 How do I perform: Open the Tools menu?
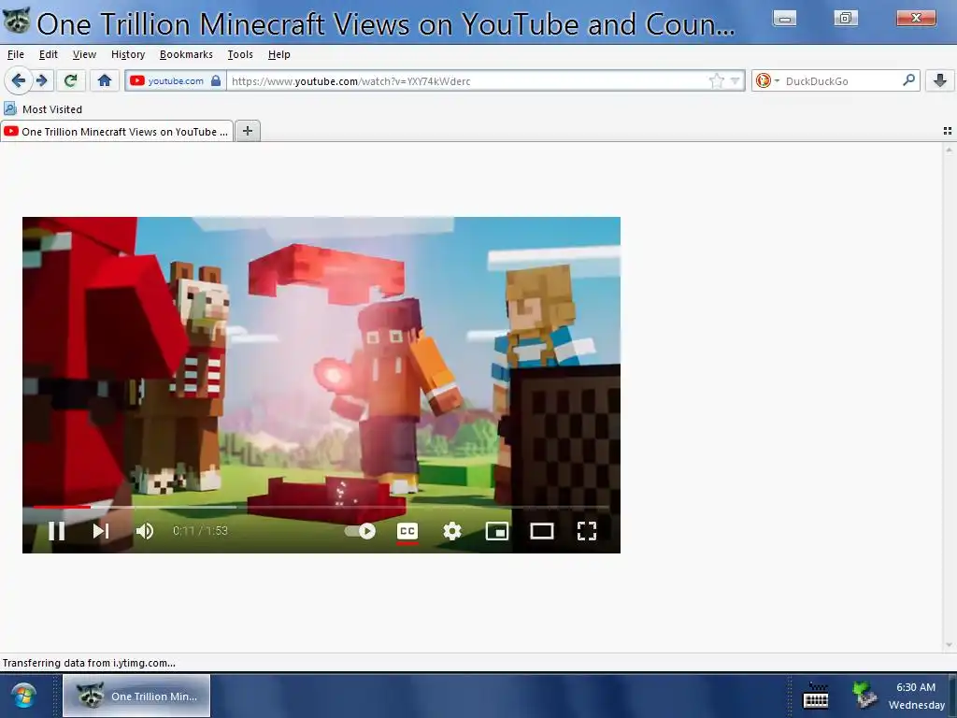[x=240, y=54]
